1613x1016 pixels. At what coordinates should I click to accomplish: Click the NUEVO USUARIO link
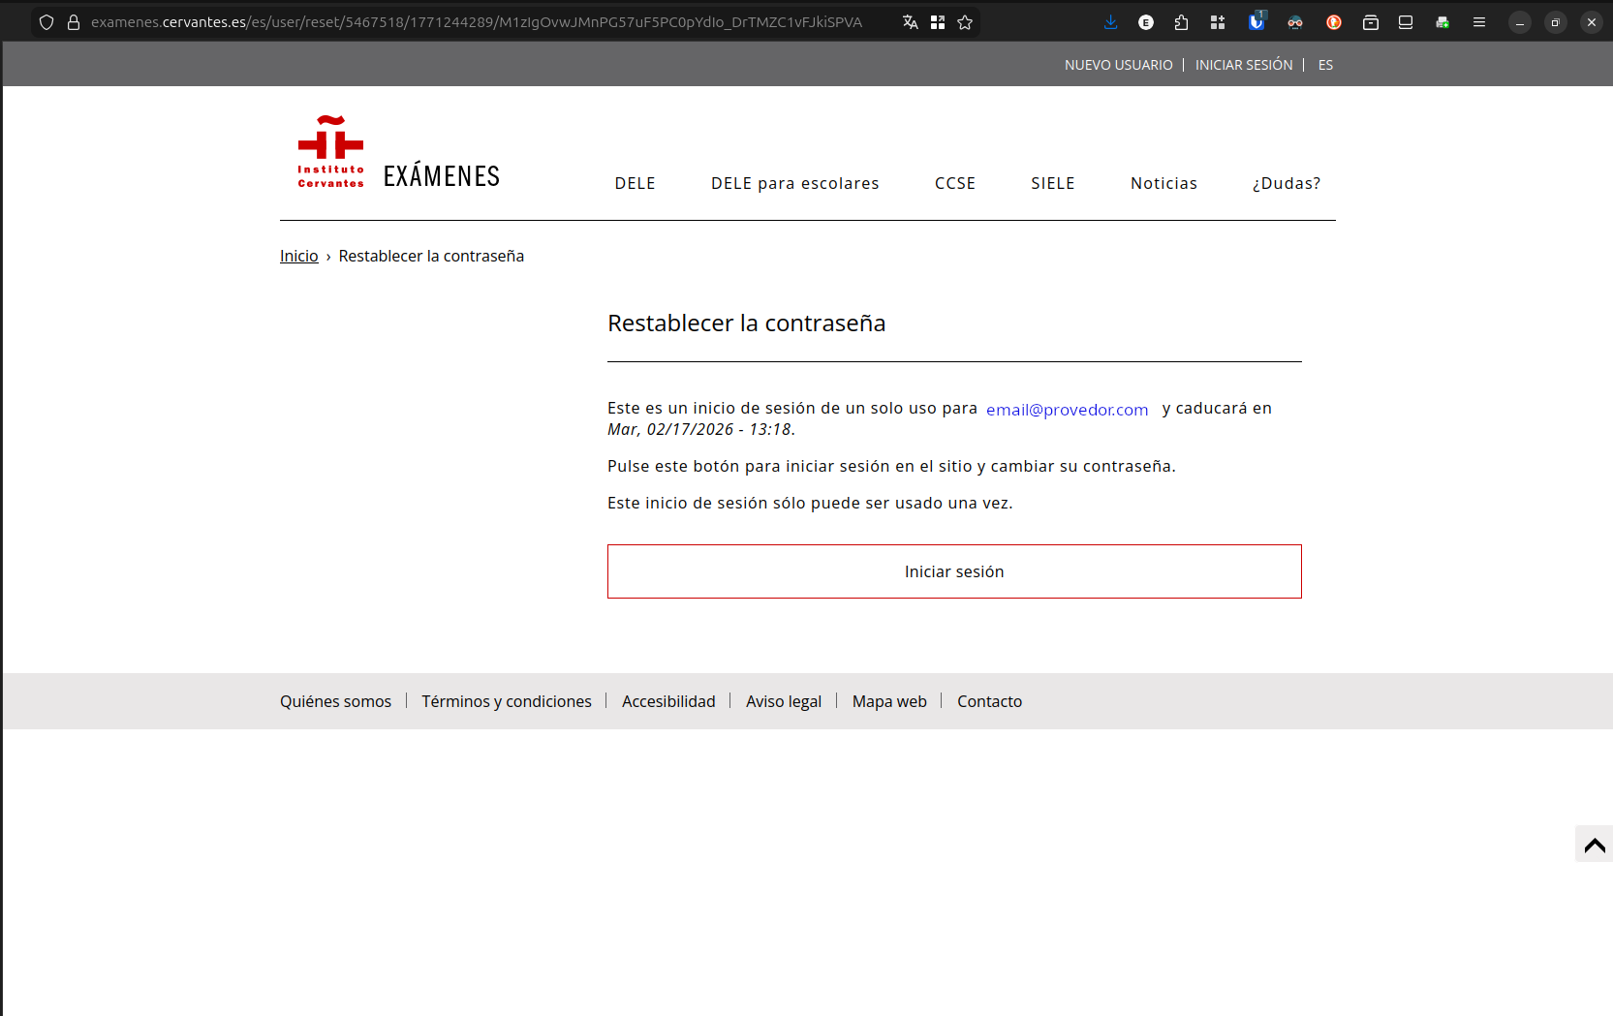(1118, 65)
